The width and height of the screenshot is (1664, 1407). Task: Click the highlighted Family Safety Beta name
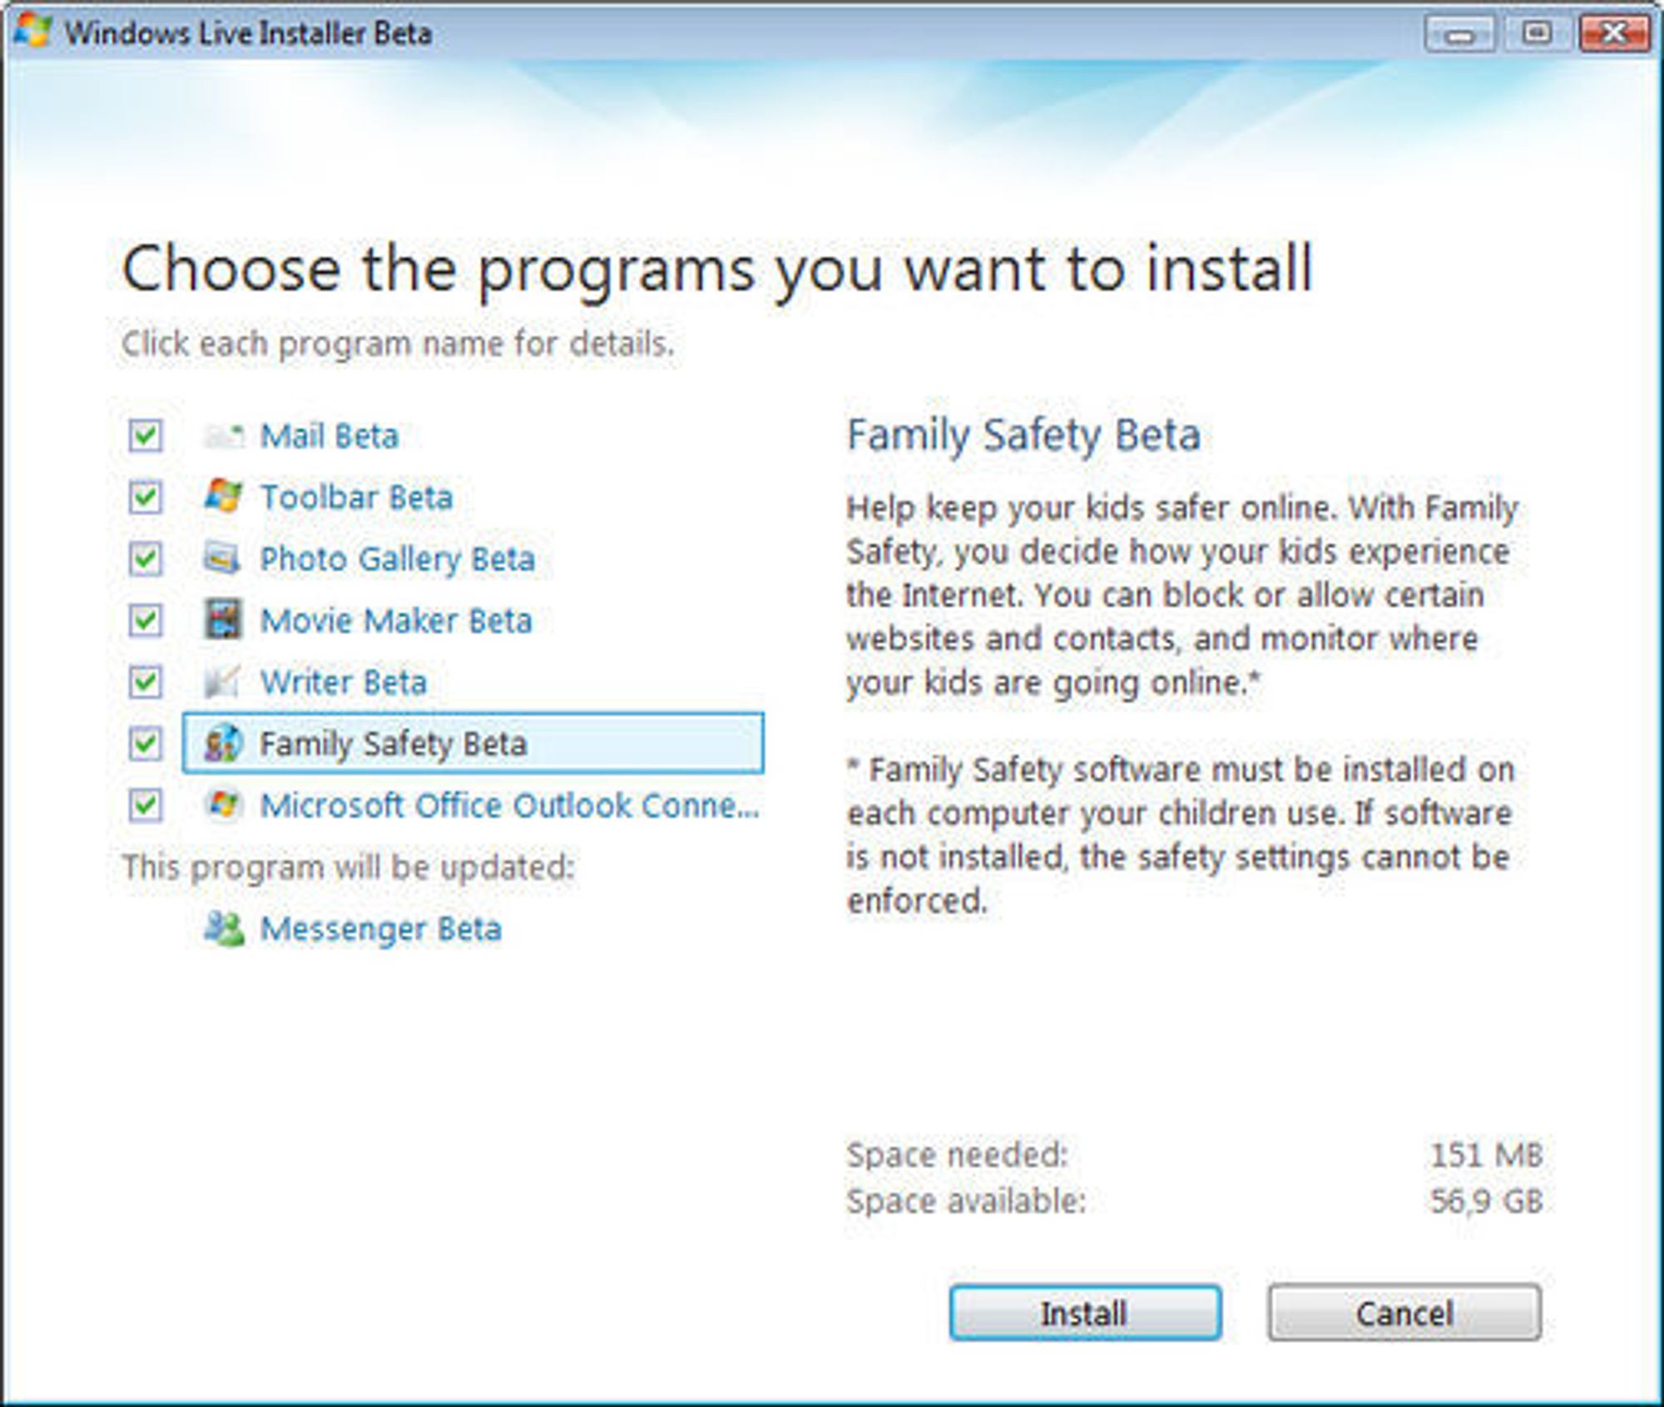(x=394, y=744)
